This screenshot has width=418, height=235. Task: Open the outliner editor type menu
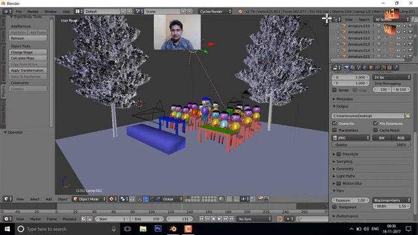[x=336, y=20]
